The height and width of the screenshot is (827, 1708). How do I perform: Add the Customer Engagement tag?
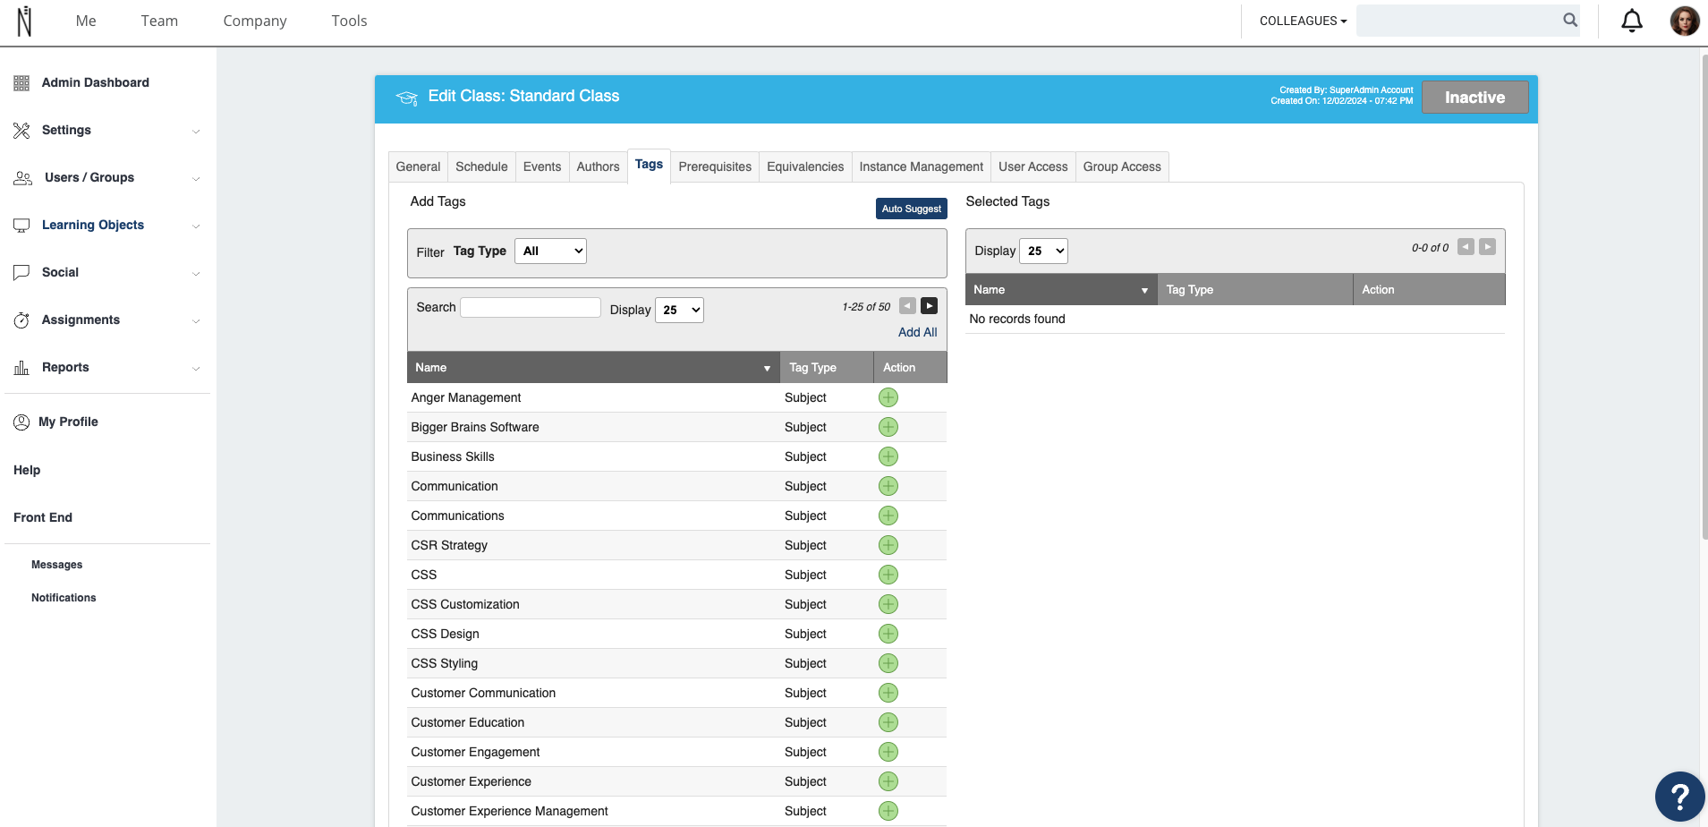888,752
